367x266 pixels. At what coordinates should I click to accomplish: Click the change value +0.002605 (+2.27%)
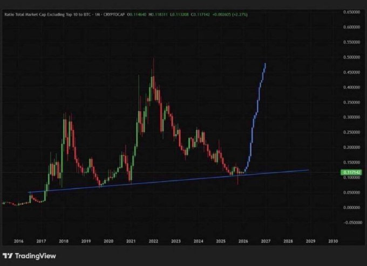pyautogui.click(x=230, y=15)
